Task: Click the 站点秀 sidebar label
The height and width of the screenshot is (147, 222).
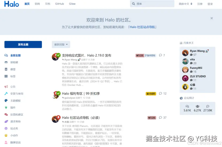Action: click(14, 128)
